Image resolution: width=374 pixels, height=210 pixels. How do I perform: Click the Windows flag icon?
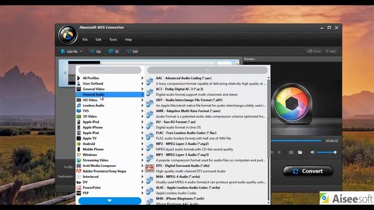[79, 155]
